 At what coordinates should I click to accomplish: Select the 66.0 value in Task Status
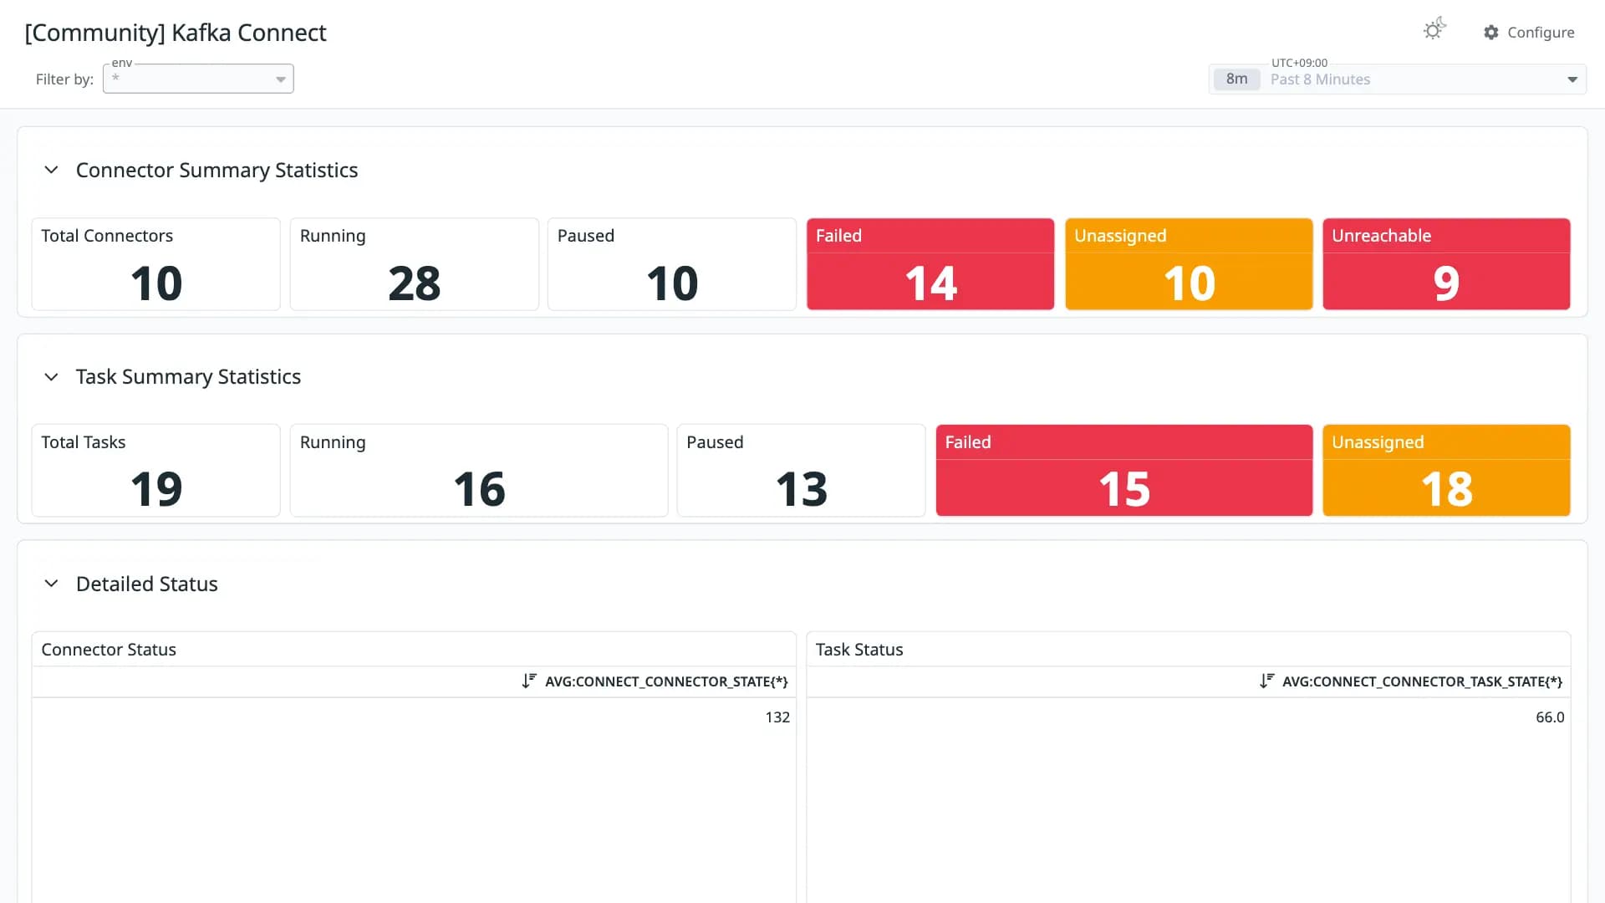click(1550, 717)
